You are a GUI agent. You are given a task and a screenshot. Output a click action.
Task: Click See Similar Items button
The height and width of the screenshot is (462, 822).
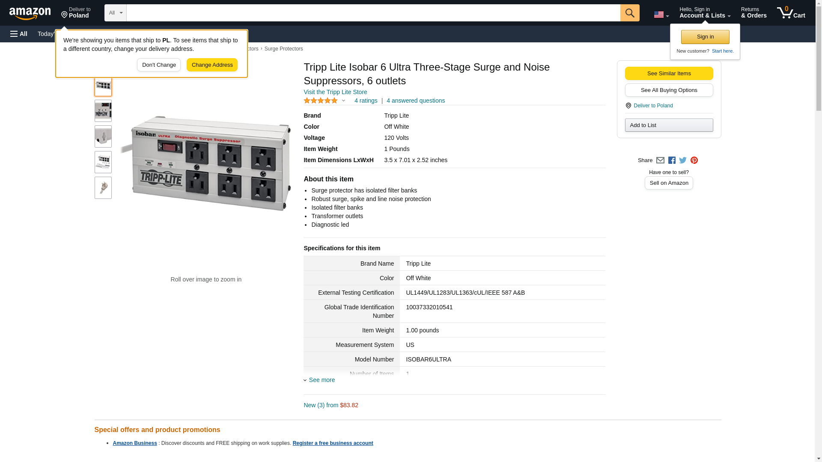669,74
